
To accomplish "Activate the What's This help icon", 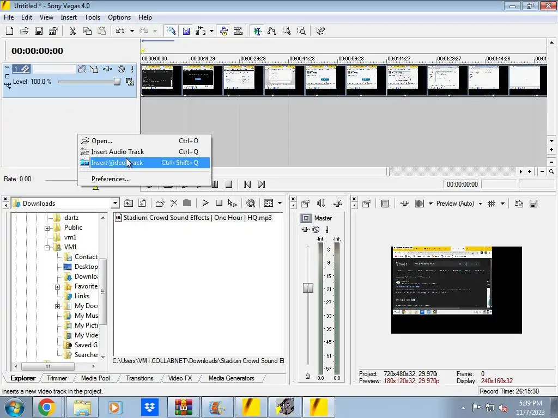I will pos(320,31).
